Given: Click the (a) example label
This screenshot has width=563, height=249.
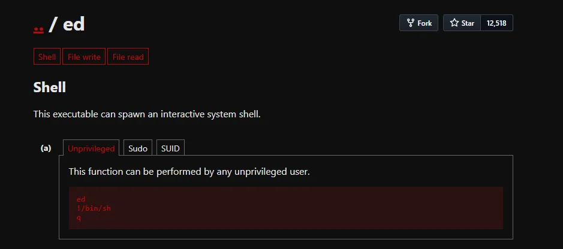Looking at the screenshot, I should (x=46, y=148).
